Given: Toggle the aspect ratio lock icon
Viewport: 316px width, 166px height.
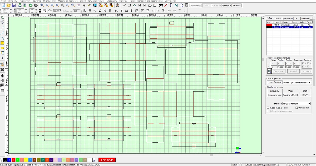Looking at the screenshot, I should pos(40,11).
